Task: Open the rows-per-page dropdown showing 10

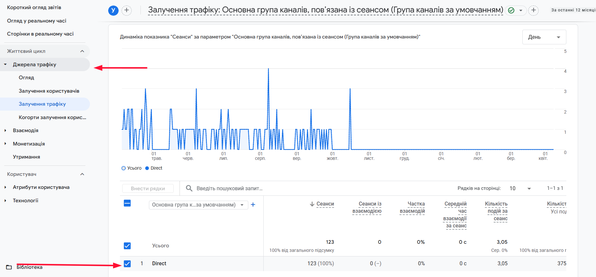Action: click(x=520, y=189)
